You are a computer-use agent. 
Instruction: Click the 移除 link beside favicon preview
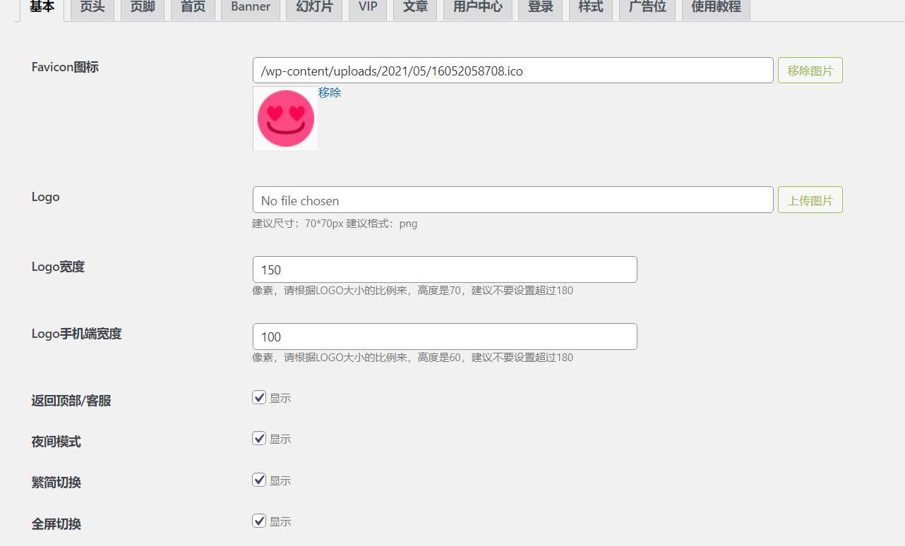[330, 92]
